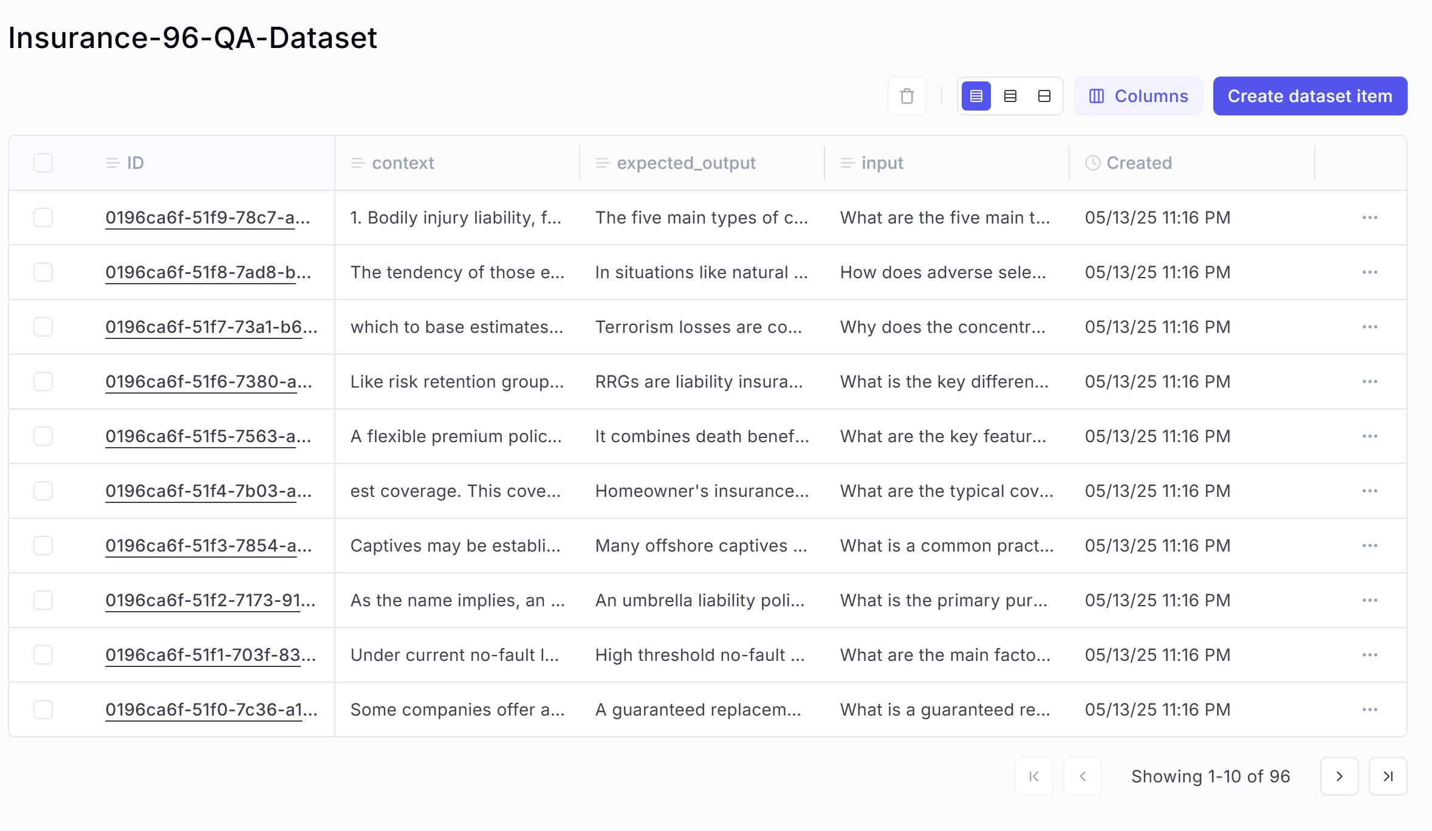Image resolution: width=1432 pixels, height=831 pixels.
Task: Open item 0196ca6f-51f7-73a1-b6... link
Action: 211,327
